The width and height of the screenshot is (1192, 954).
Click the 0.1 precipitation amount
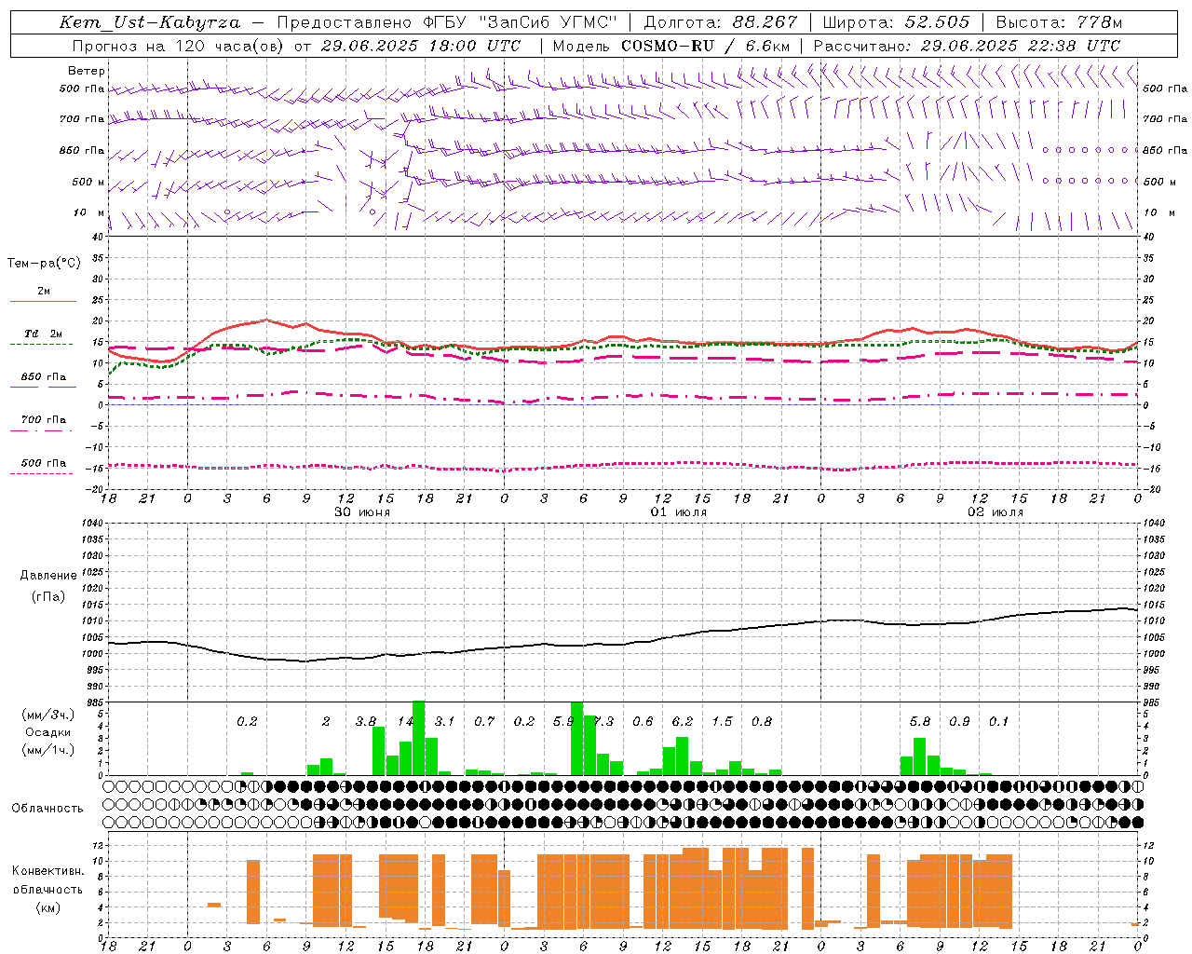(x=998, y=722)
